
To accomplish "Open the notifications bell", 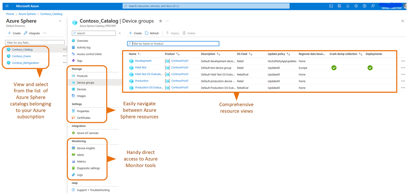I will coord(348,6).
